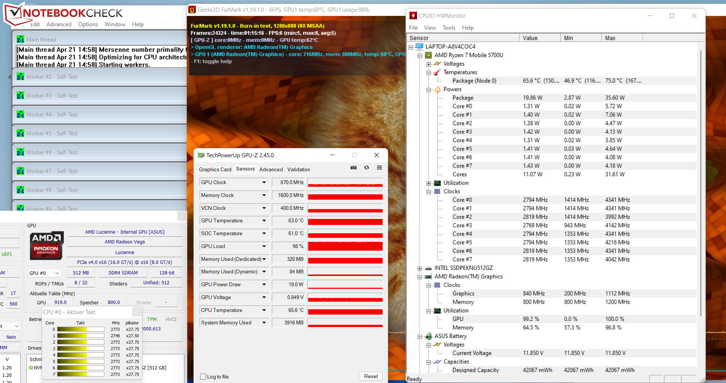
Task: Click the FurMark title bar app icon
Action: point(192,10)
